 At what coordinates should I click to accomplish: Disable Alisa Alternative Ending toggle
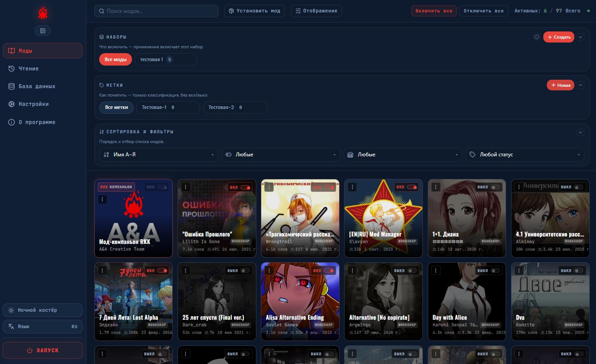click(x=329, y=271)
